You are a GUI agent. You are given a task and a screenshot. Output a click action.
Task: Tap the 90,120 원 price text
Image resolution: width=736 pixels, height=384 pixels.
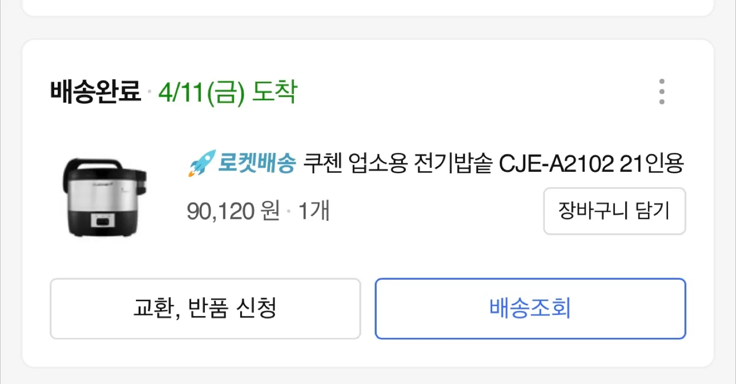pyautogui.click(x=233, y=211)
